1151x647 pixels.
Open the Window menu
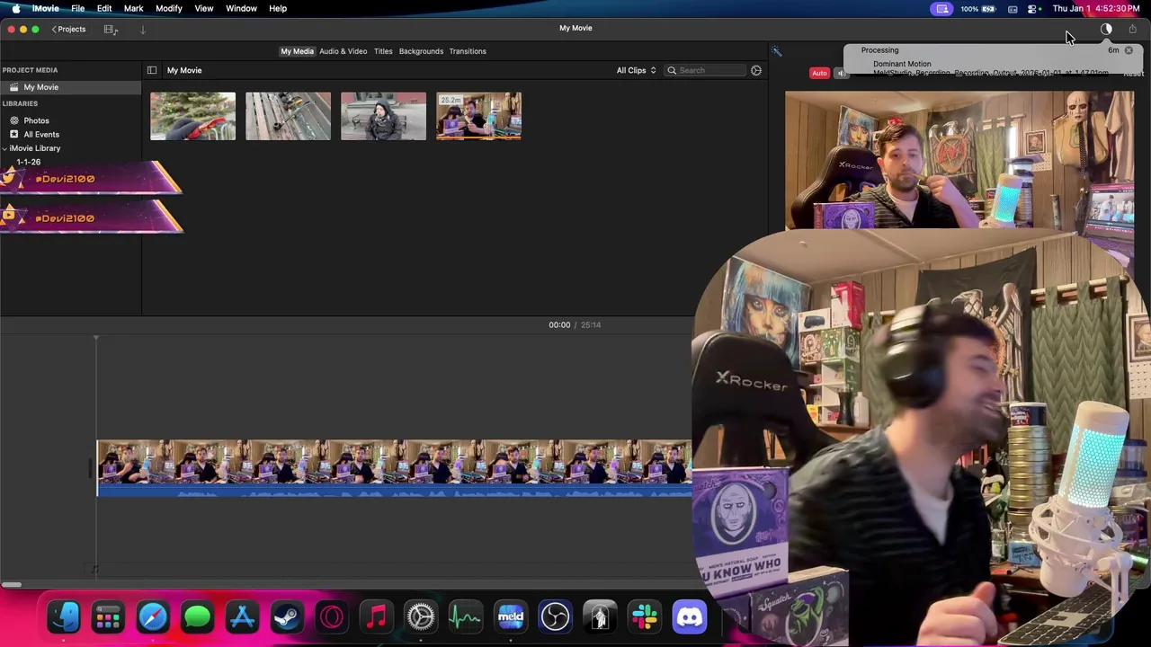241,8
